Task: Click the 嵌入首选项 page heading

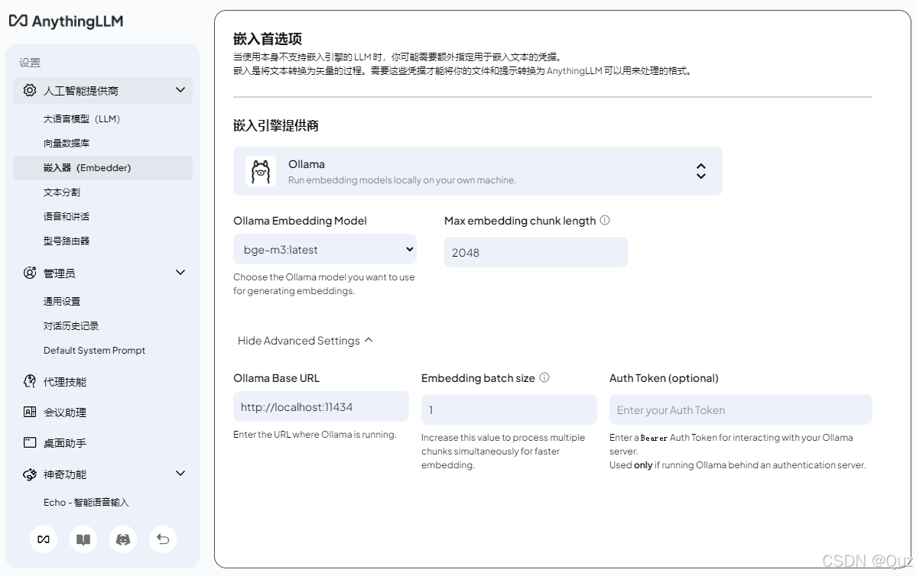Action: pyautogui.click(x=268, y=38)
